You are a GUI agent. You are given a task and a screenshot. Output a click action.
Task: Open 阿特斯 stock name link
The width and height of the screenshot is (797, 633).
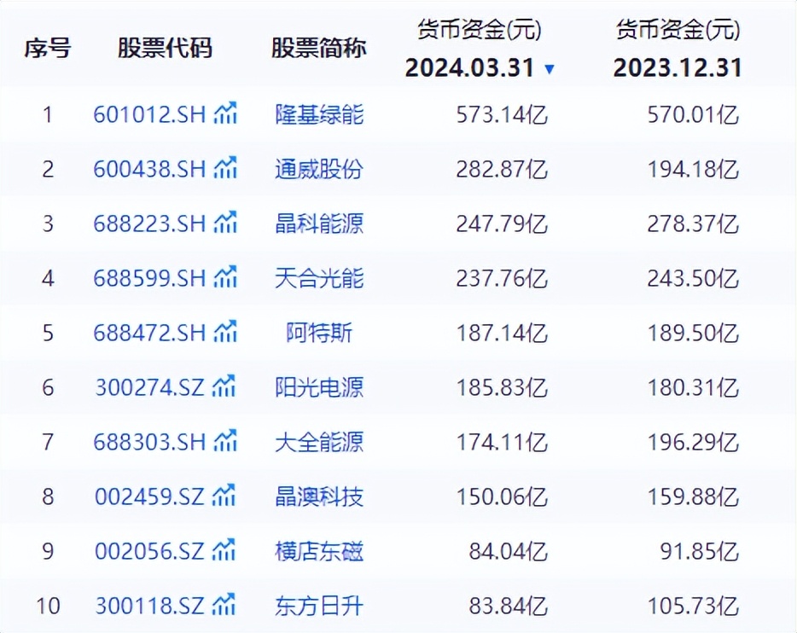(x=319, y=333)
